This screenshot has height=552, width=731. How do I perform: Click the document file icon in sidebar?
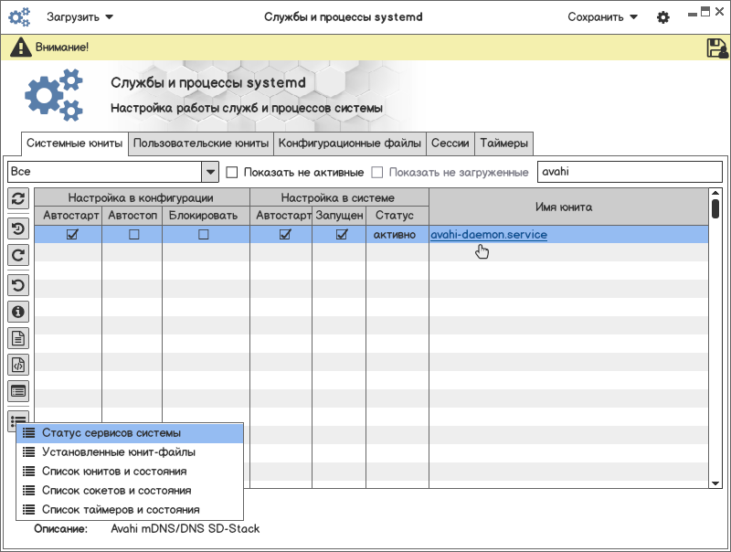click(x=18, y=338)
